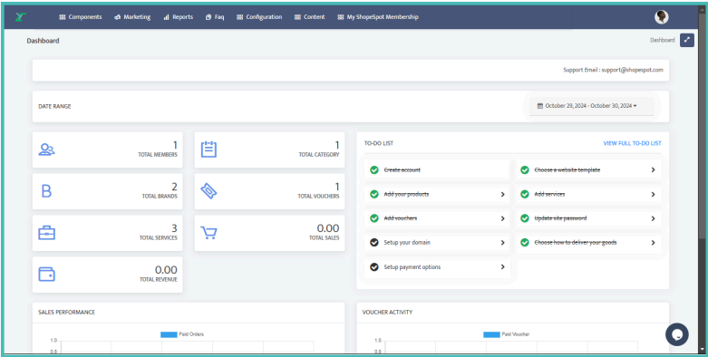This screenshot has width=708, height=357.
Task: Click the VOUCHER ACTIVITY heading
Action: pyautogui.click(x=387, y=313)
